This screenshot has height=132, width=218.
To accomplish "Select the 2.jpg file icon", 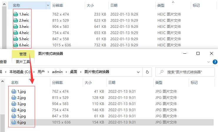I will click(14, 98).
